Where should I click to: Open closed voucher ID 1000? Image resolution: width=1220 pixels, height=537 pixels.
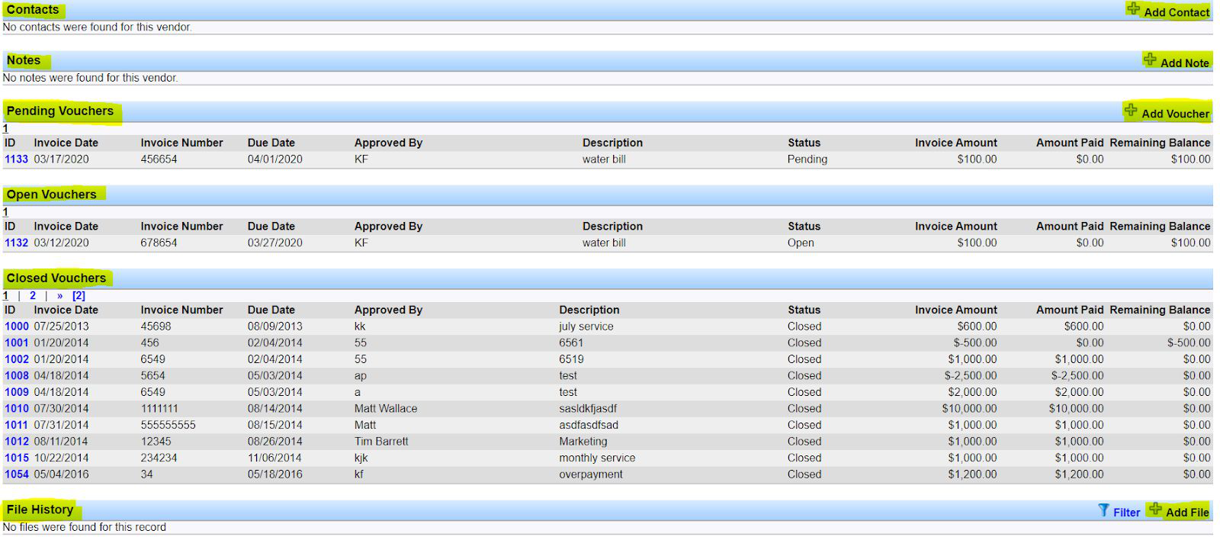16,326
